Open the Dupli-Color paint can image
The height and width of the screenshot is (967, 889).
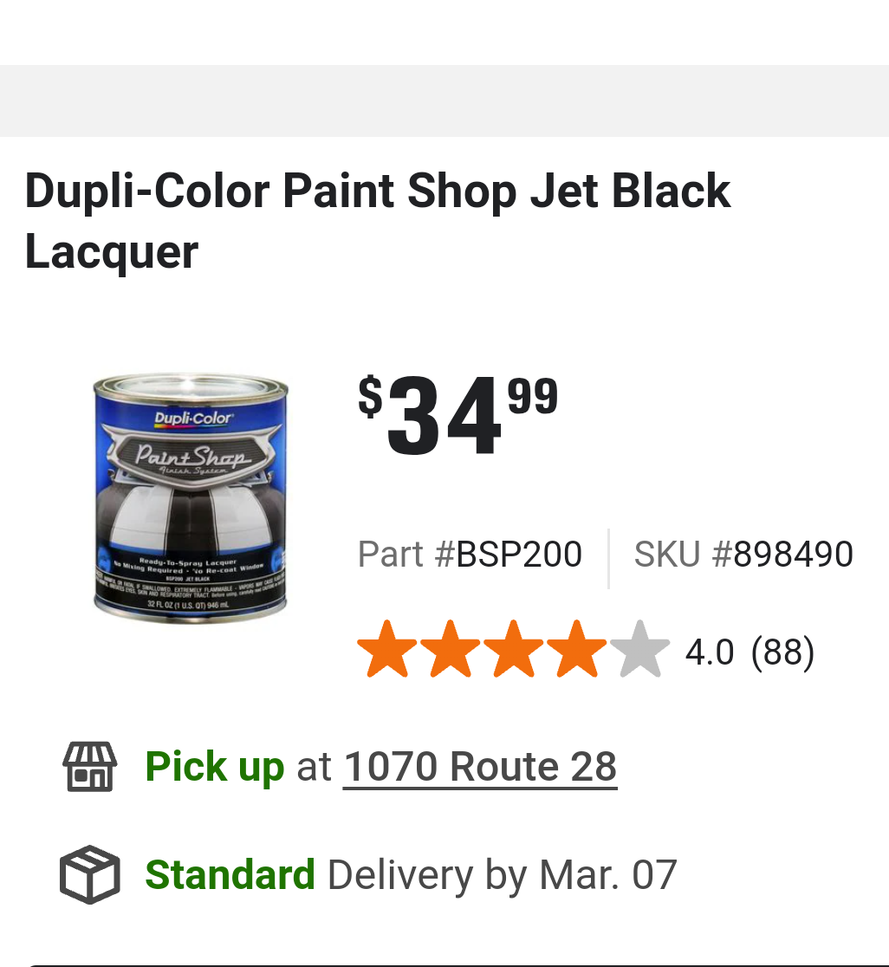190,499
